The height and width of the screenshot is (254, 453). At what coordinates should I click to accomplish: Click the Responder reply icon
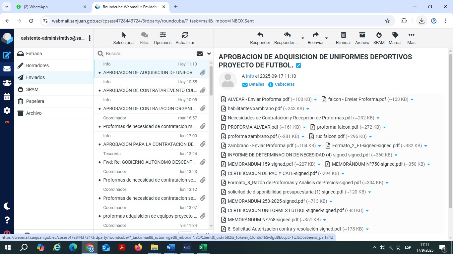[x=260, y=35]
